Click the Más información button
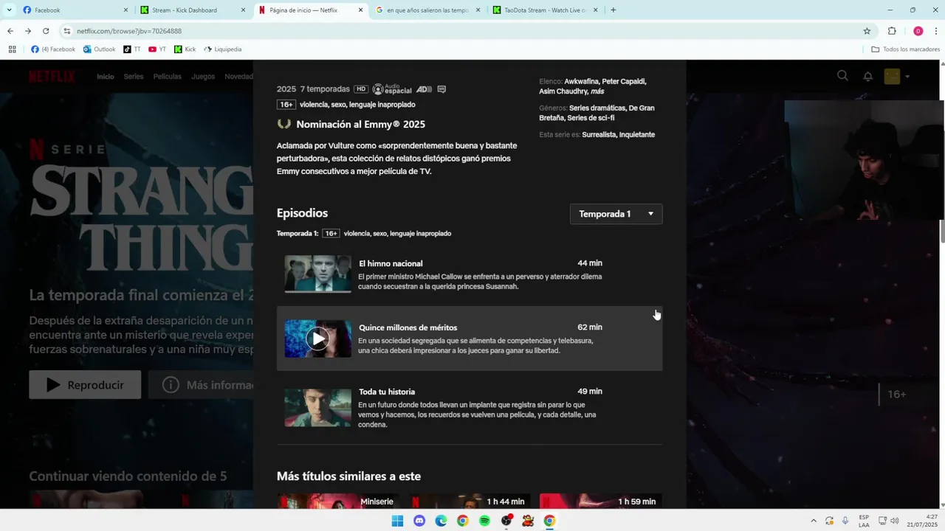This screenshot has width=945, height=531. pyautogui.click(x=201, y=385)
